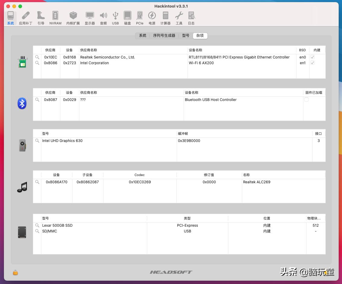342x284 pixels.
Task: Toggle the 内建 checkbox for en0 Realtek
Action: point(312,57)
